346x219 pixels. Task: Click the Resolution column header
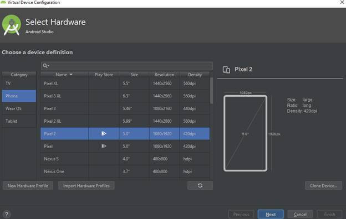click(164, 75)
